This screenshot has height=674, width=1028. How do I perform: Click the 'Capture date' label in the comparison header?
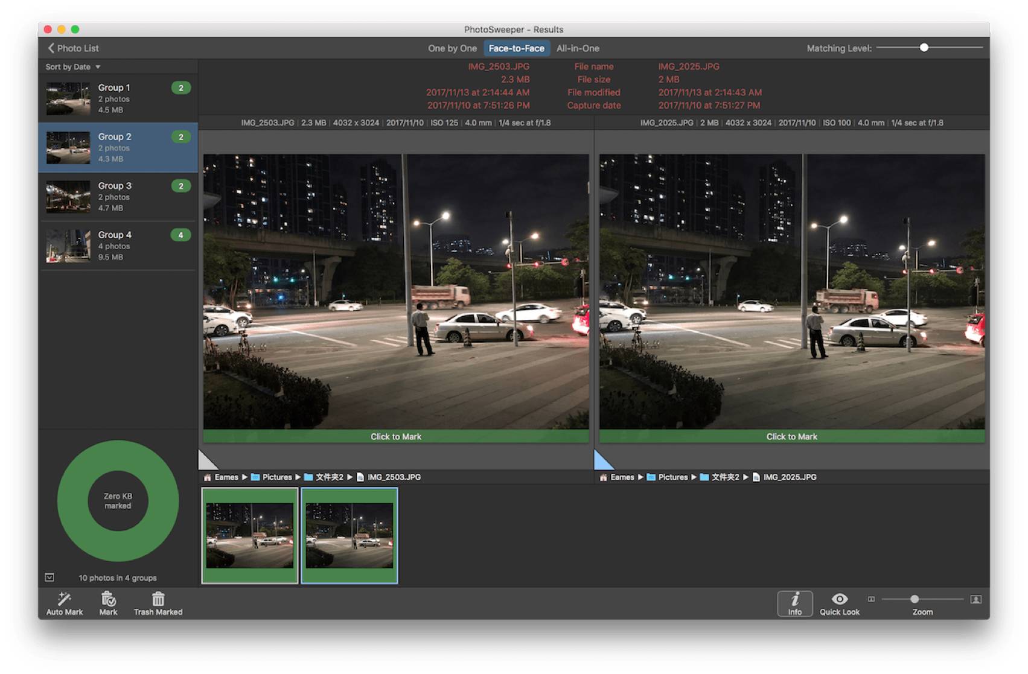click(x=594, y=106)
